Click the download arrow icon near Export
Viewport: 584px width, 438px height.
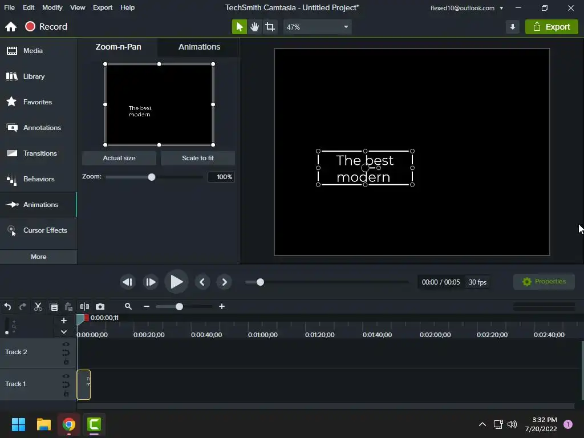(513, 27)
